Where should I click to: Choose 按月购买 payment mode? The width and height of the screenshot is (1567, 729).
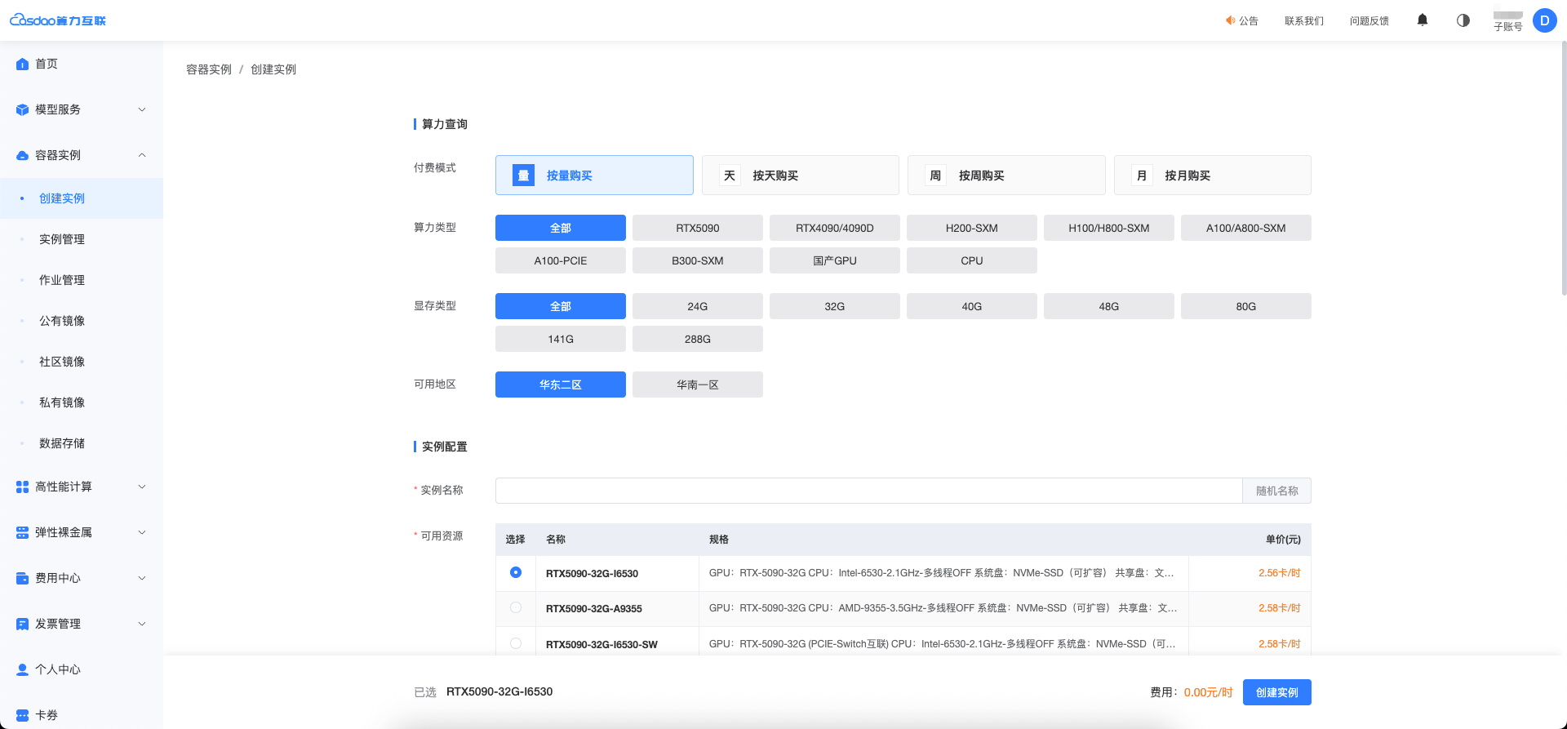(x=1213, y=176)
